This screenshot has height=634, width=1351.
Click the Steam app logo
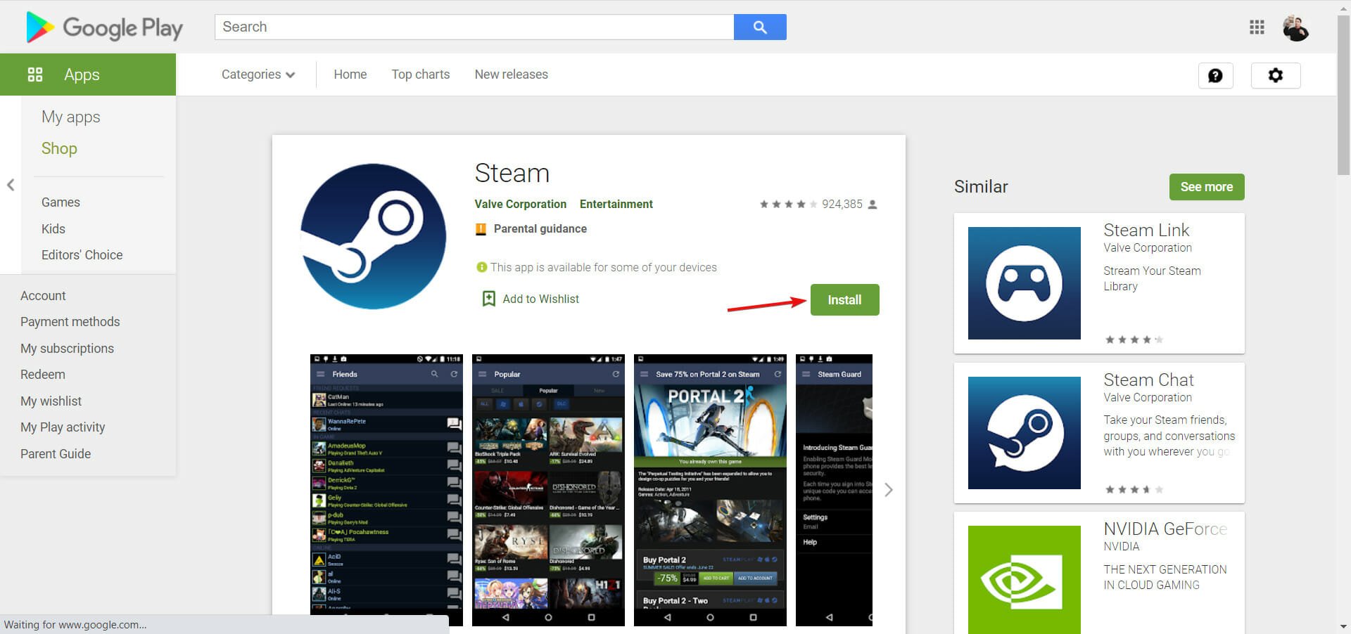click(x=373, y=236)
